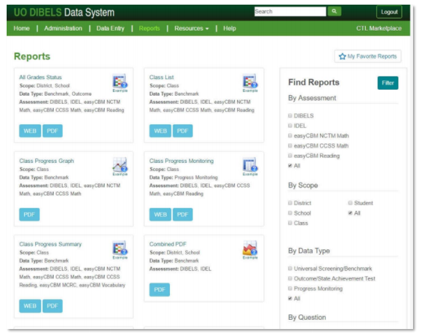Open CTL Marketplace link

tap(379, 28)
